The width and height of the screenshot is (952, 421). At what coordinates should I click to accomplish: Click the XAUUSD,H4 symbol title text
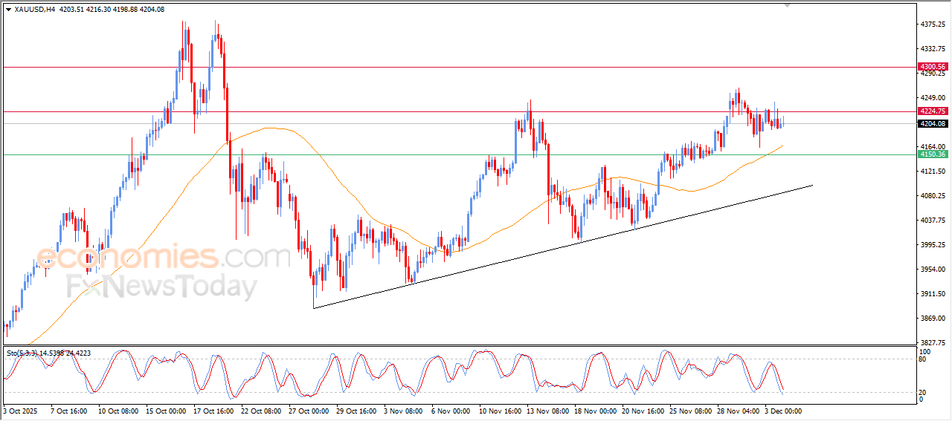click(35, 10)
